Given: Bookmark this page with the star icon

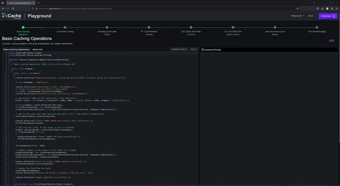Looking at the screenshot, I should click(x=298, y=9).
